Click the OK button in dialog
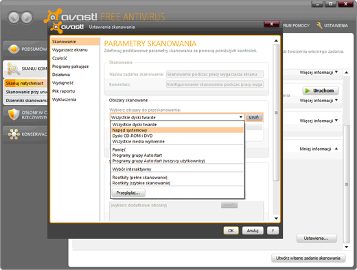The image size is (357, 270). click(x=231, y=230)
